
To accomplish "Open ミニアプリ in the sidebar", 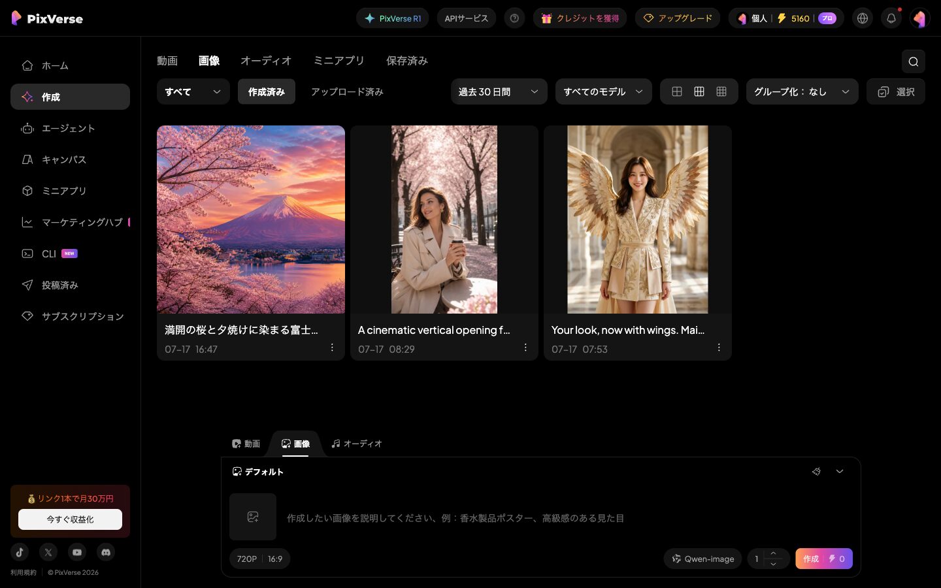I will 70,191.
